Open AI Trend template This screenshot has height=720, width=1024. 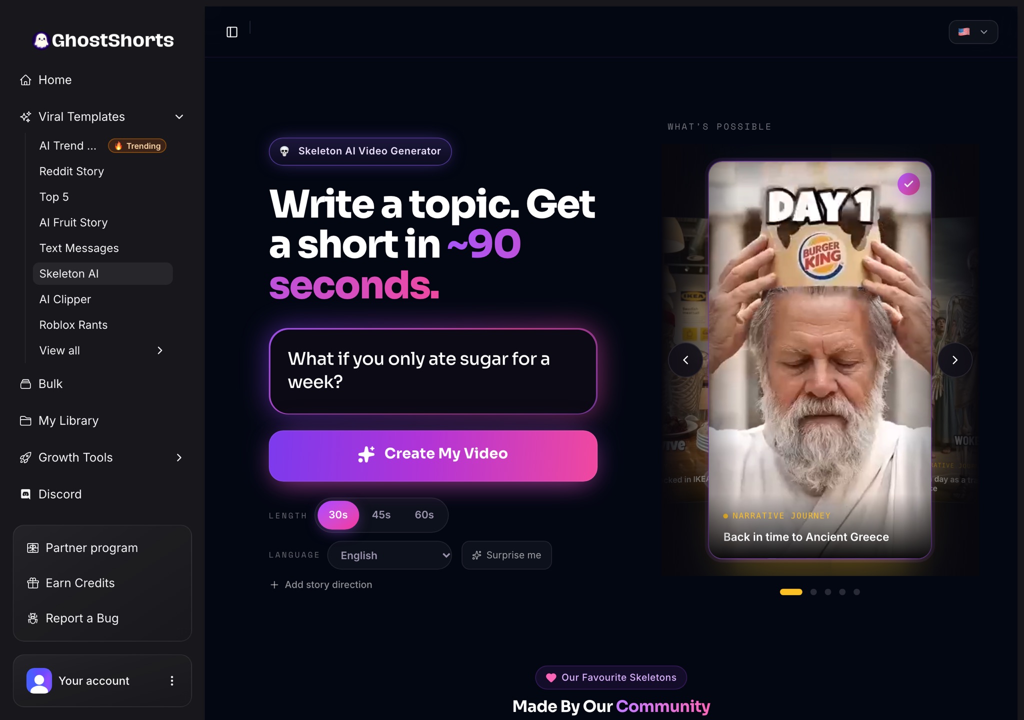[68, 146]
